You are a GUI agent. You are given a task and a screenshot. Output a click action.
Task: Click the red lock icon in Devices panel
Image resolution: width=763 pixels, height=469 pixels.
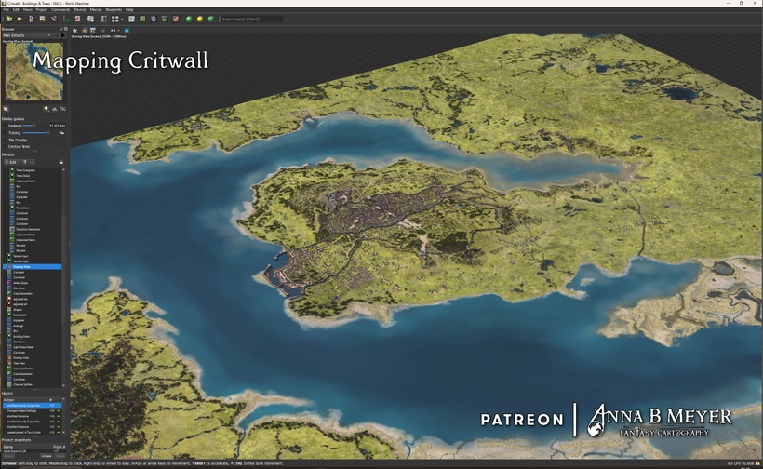pos(61,162)
